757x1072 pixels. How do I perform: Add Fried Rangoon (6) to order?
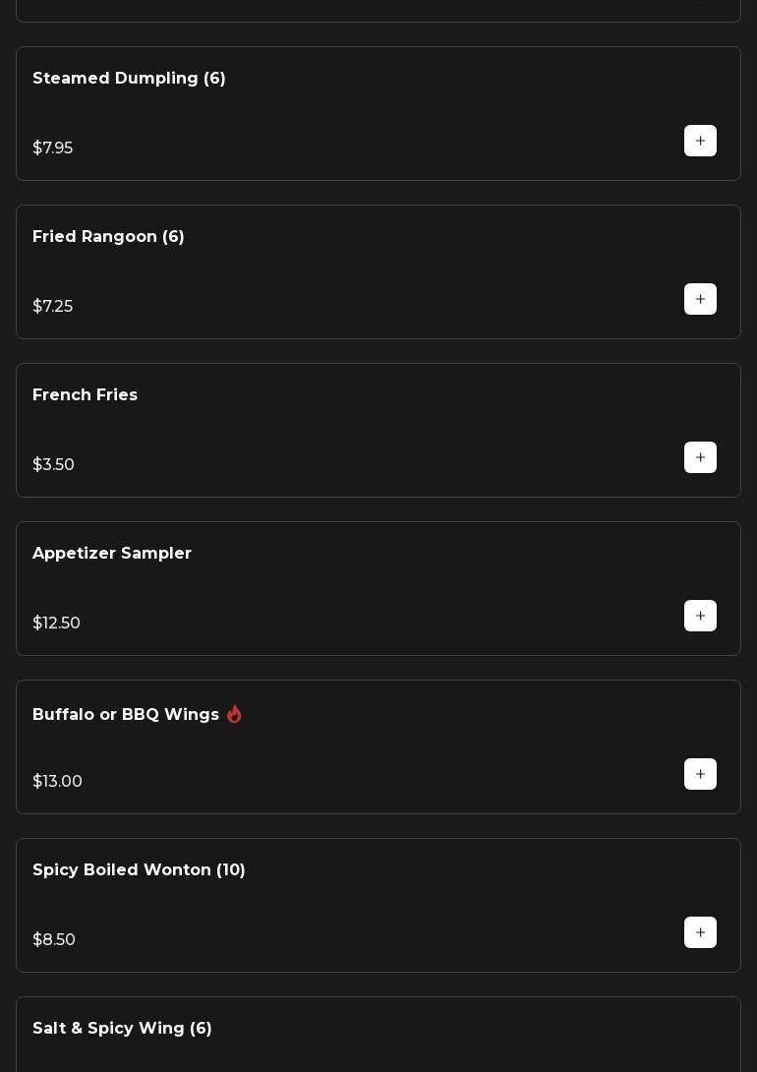pyautogui.click(x=700, y=299)
